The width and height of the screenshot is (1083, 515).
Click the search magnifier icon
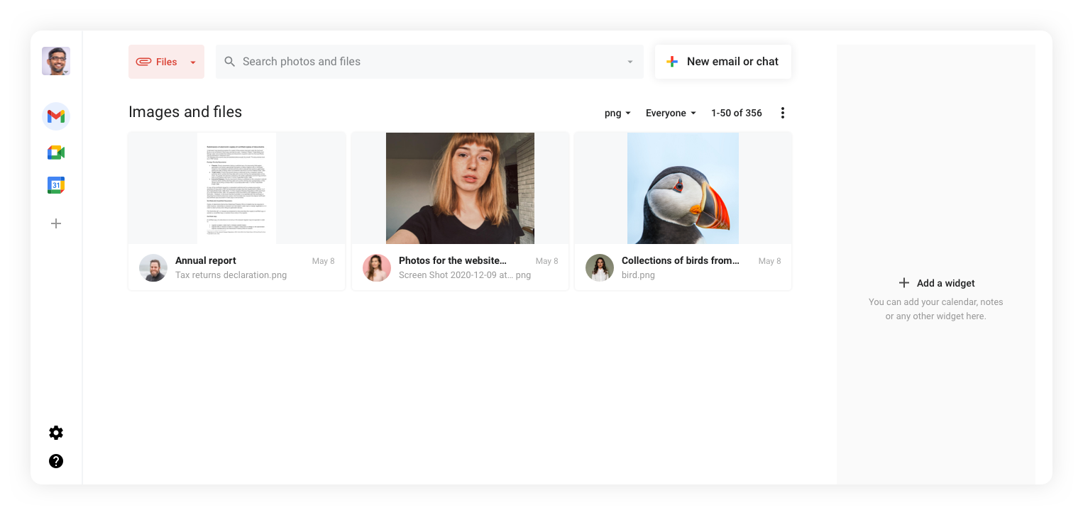point(229,62)
